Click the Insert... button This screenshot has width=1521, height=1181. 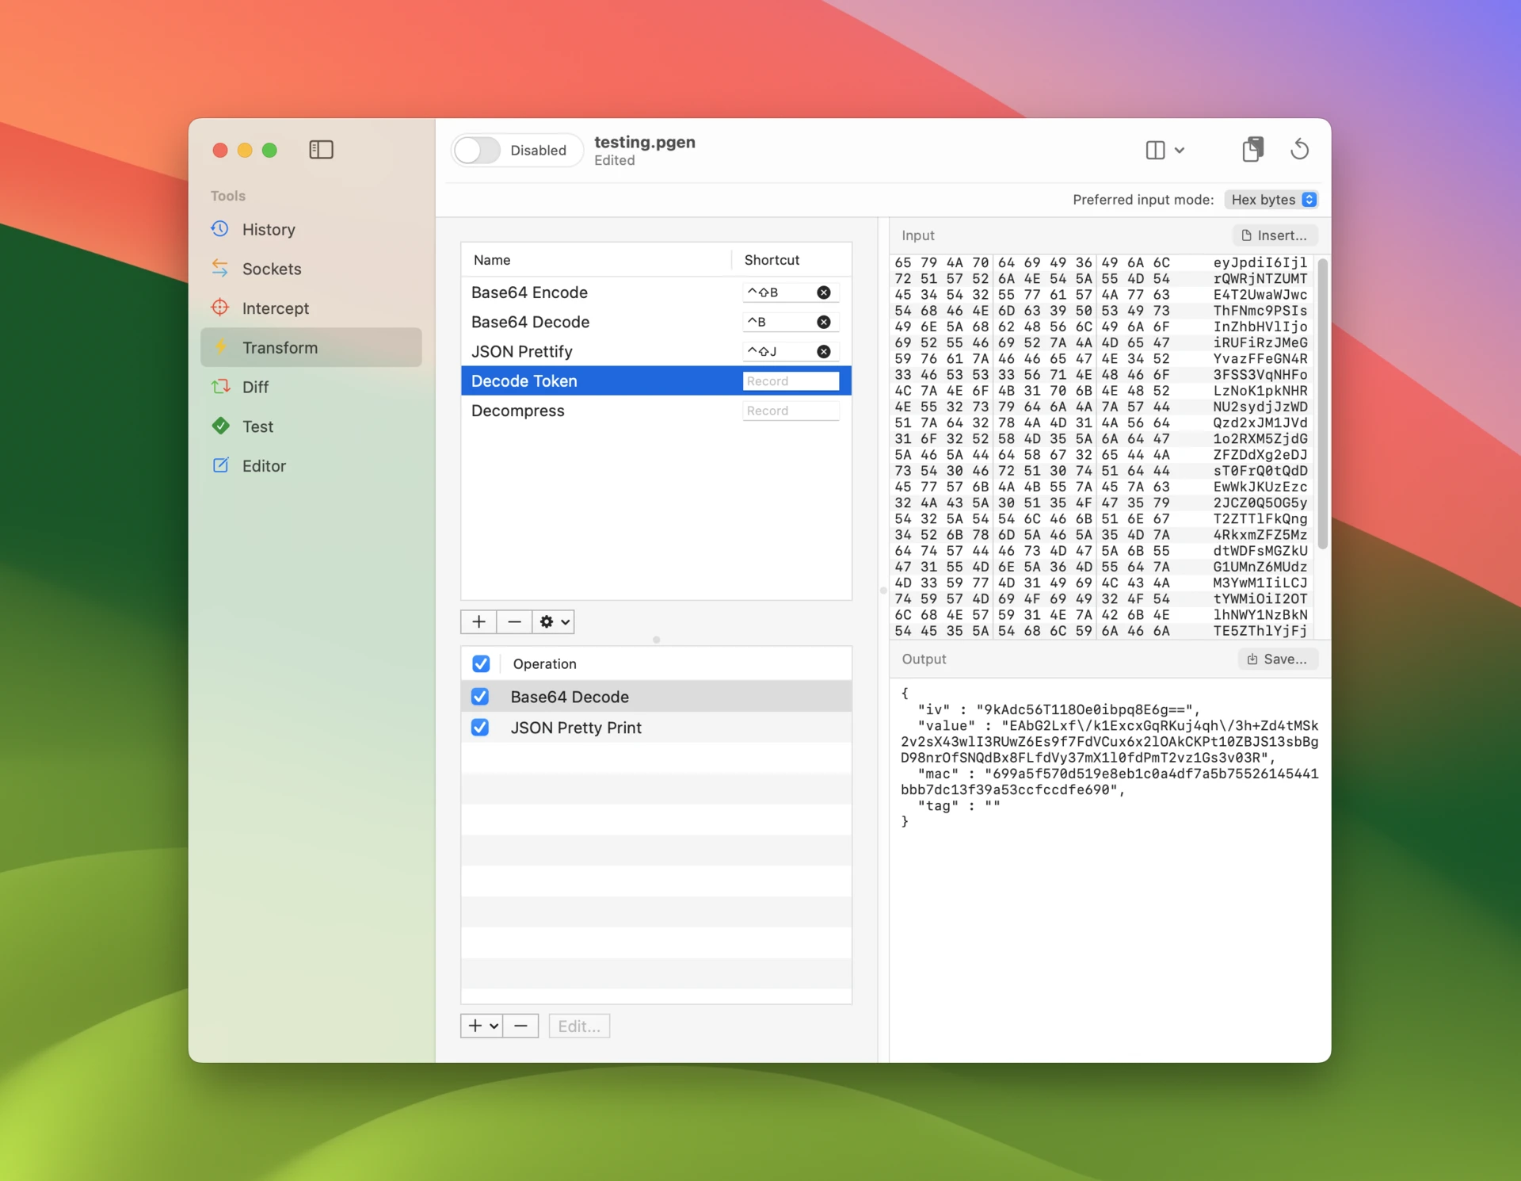click(1275, 235)
